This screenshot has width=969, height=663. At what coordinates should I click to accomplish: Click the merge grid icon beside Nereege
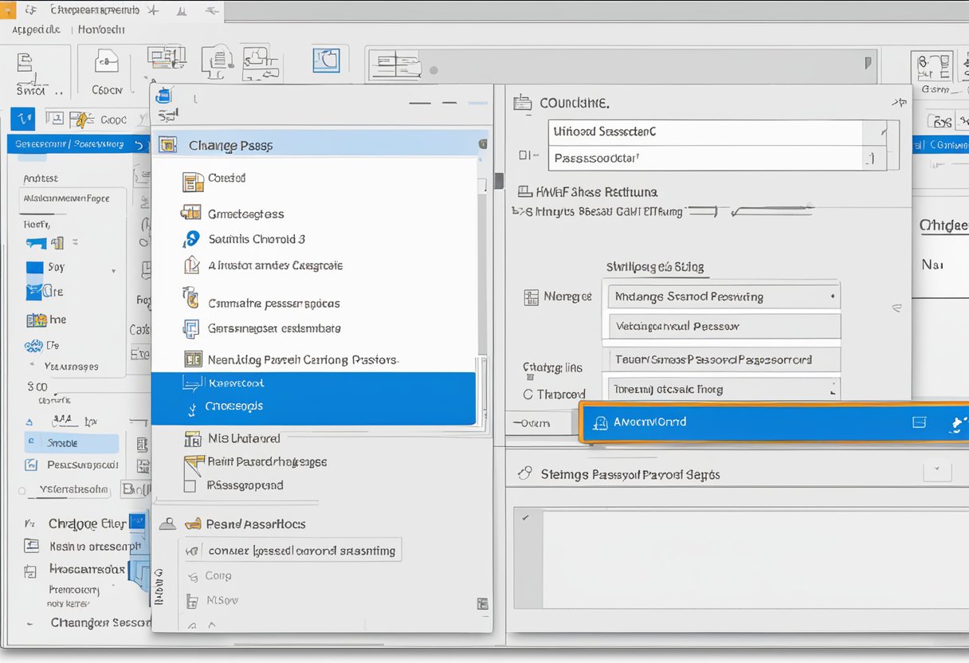[x=532, y=296]
